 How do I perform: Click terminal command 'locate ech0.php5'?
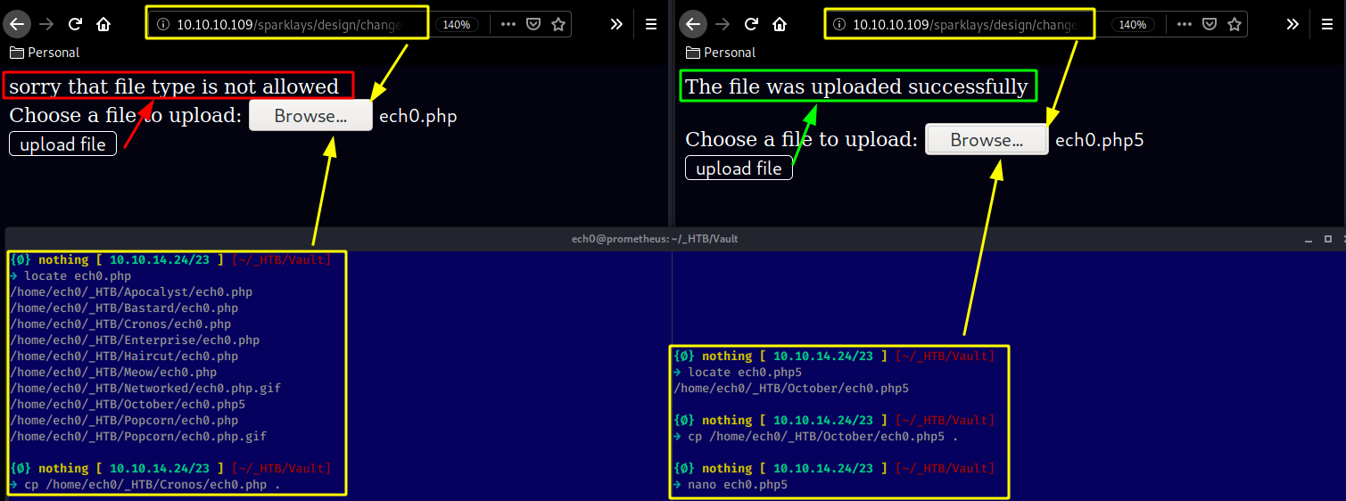pyautogui.click(x=745, y=373)
